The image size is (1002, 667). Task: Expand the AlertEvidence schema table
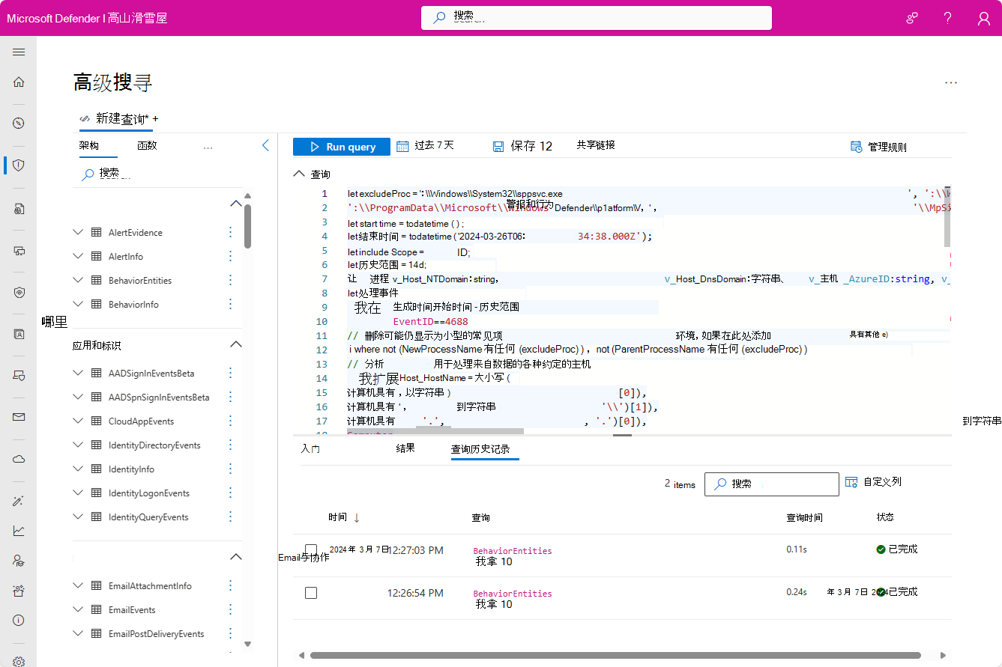coord(77,232)
